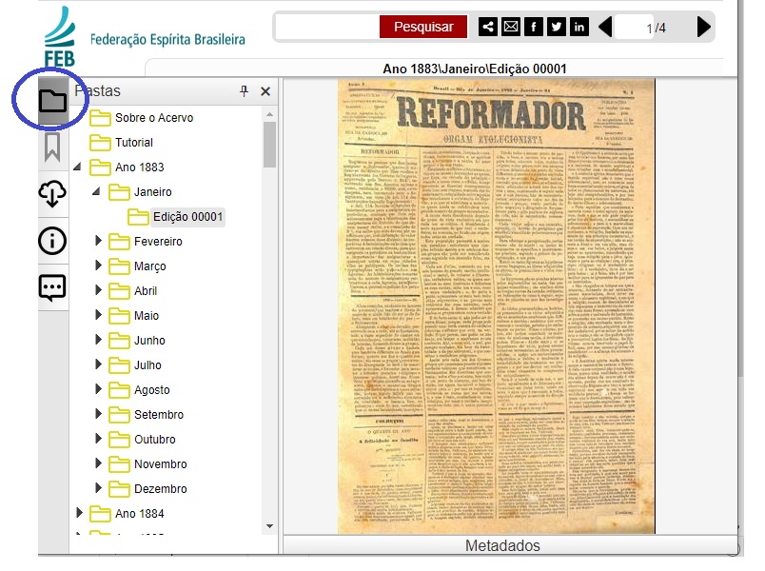Pin the Pastas panel
The image size is (765, 571).
click(244, 91)
